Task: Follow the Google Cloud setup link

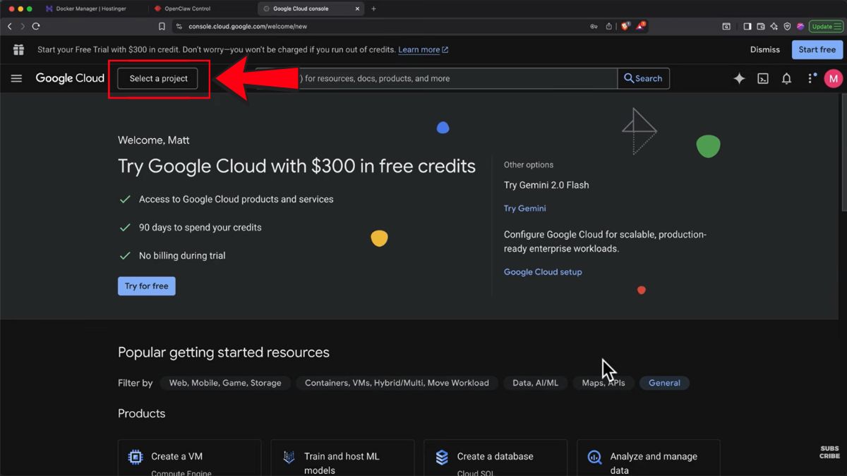Action: [543, 271]
